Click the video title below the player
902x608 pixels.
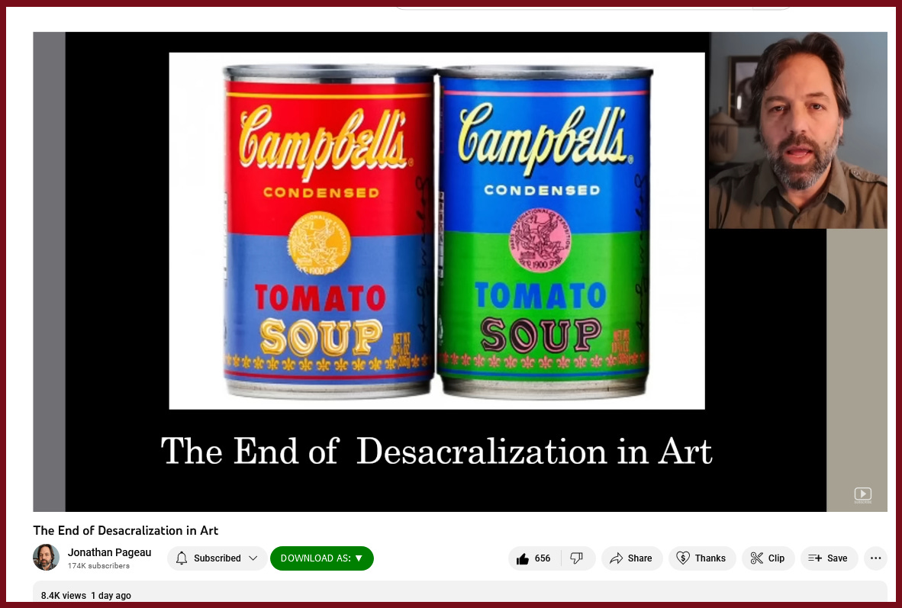point(125,530)
